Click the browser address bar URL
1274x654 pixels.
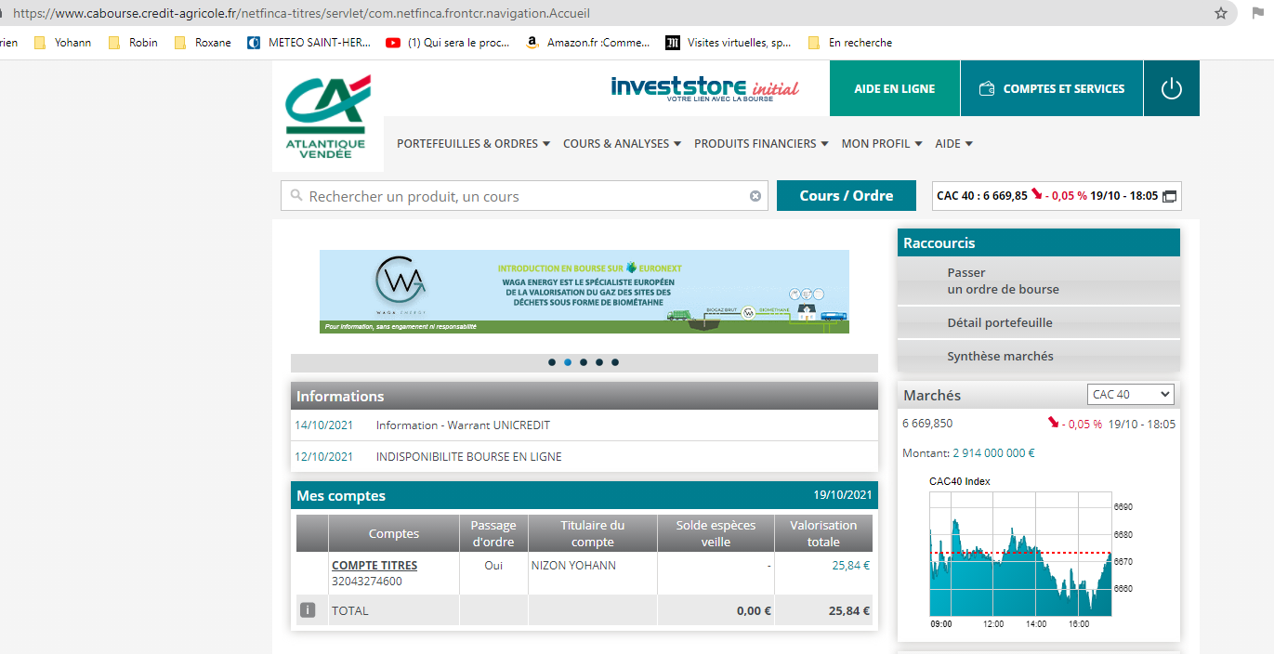click(x=301, y=14)
